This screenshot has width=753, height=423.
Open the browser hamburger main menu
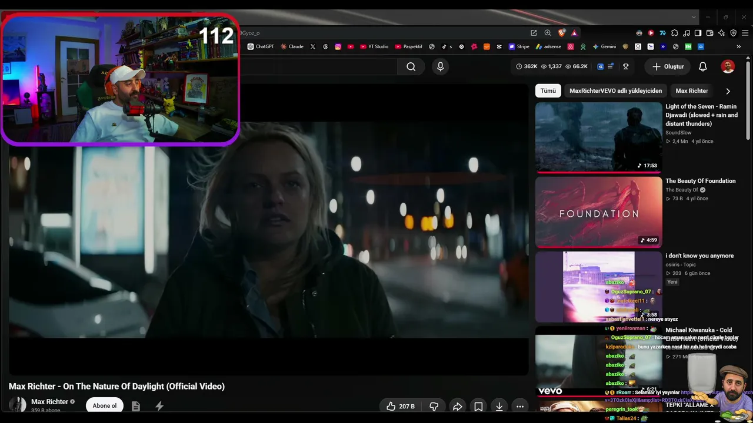pos(744,33)
